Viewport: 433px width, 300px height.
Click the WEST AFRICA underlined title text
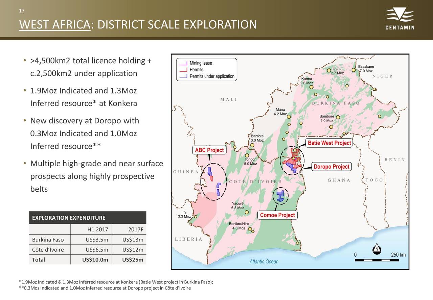coord(55,25)
